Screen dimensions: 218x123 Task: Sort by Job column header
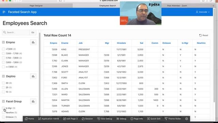pos(81,43)
